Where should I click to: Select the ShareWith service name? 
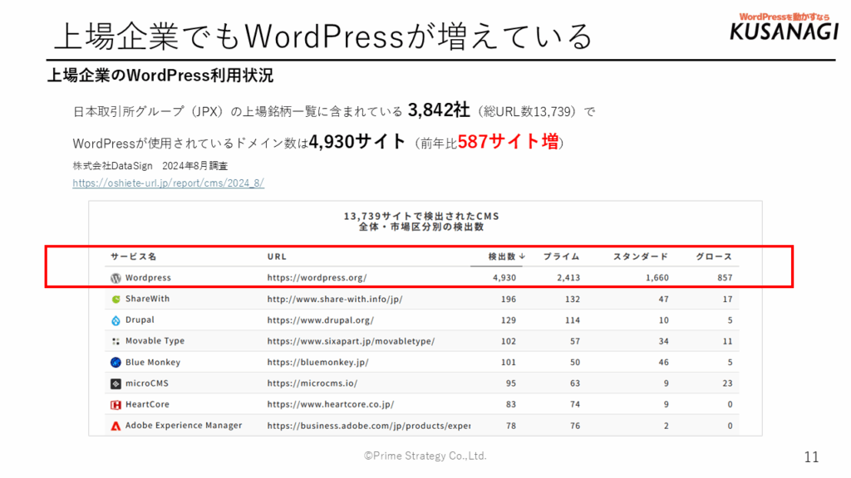[x=148, y=299]
